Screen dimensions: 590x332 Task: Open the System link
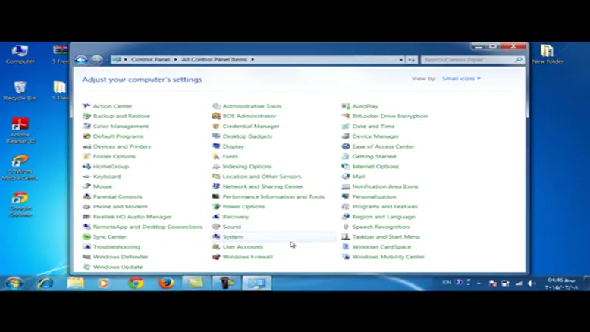[x=233, y=237]
